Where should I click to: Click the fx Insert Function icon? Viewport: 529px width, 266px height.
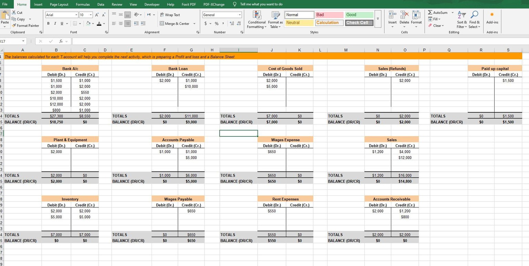[x=61, y=41]
